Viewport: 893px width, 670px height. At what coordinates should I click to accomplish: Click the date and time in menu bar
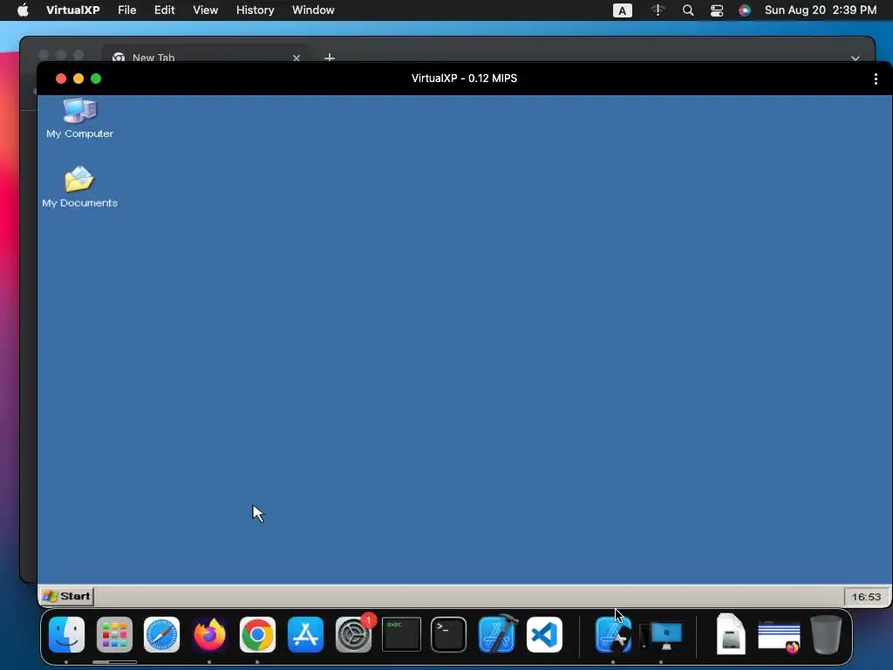[820, 10]
